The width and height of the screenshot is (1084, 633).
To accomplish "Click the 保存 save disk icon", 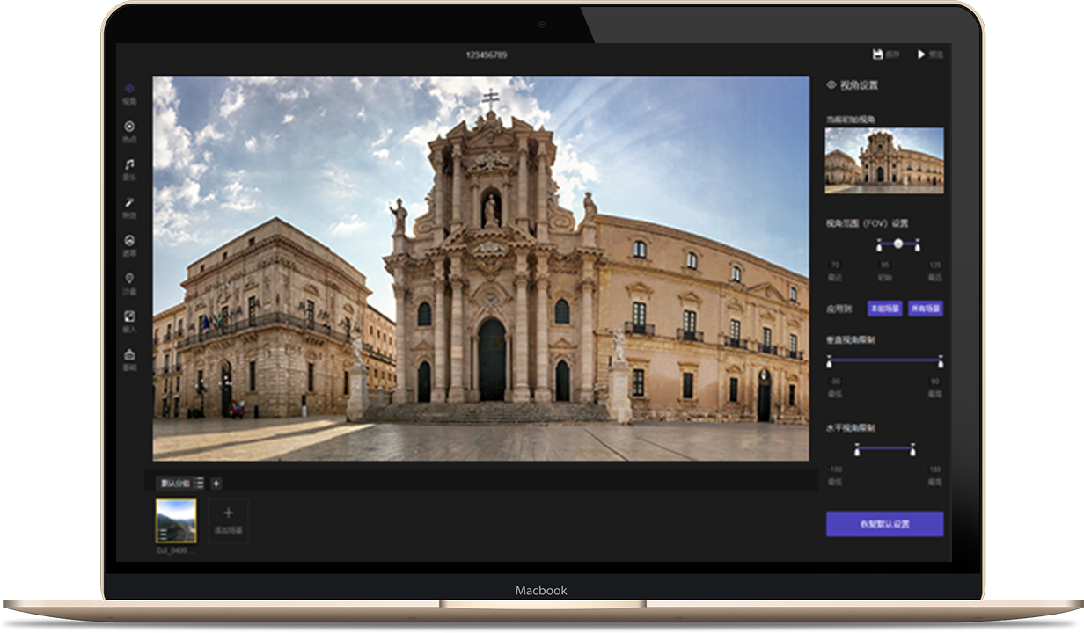I will [x=877, y=55].
